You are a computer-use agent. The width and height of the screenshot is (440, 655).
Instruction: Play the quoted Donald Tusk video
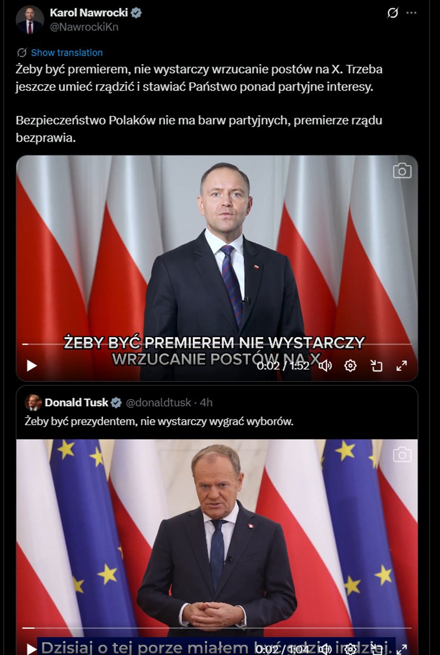(x=32, y=649)
